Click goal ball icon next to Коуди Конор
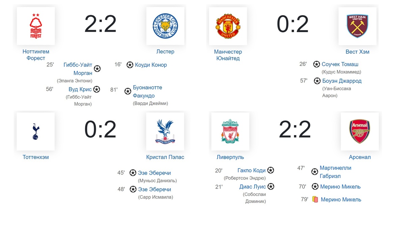 130,65
